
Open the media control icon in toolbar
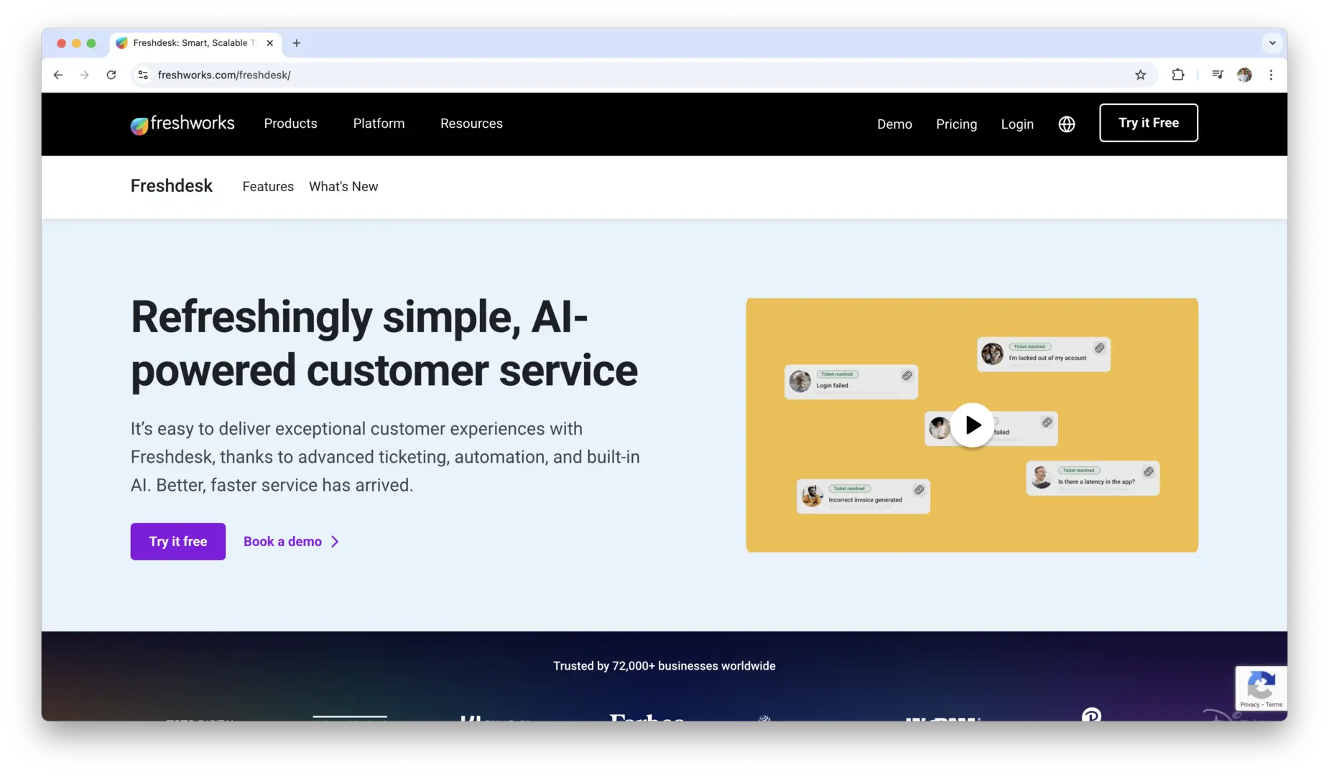1217,75
